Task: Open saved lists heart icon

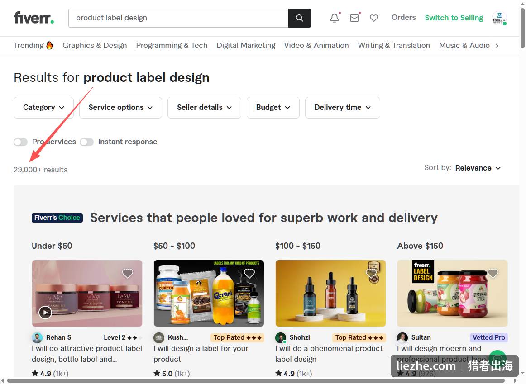Action: (x=374, y=18)
